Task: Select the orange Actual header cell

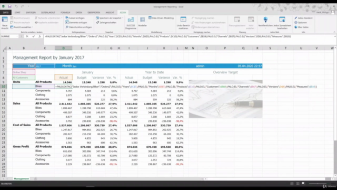Action: tap(63, 78)
